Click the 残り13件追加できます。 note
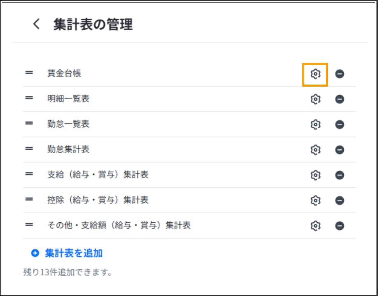 (x=68, y=272)
